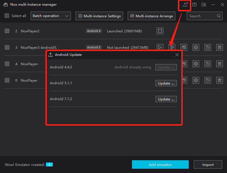
Task: Open backup/restore for NoxPlayer- row 4
Action: 208,64
